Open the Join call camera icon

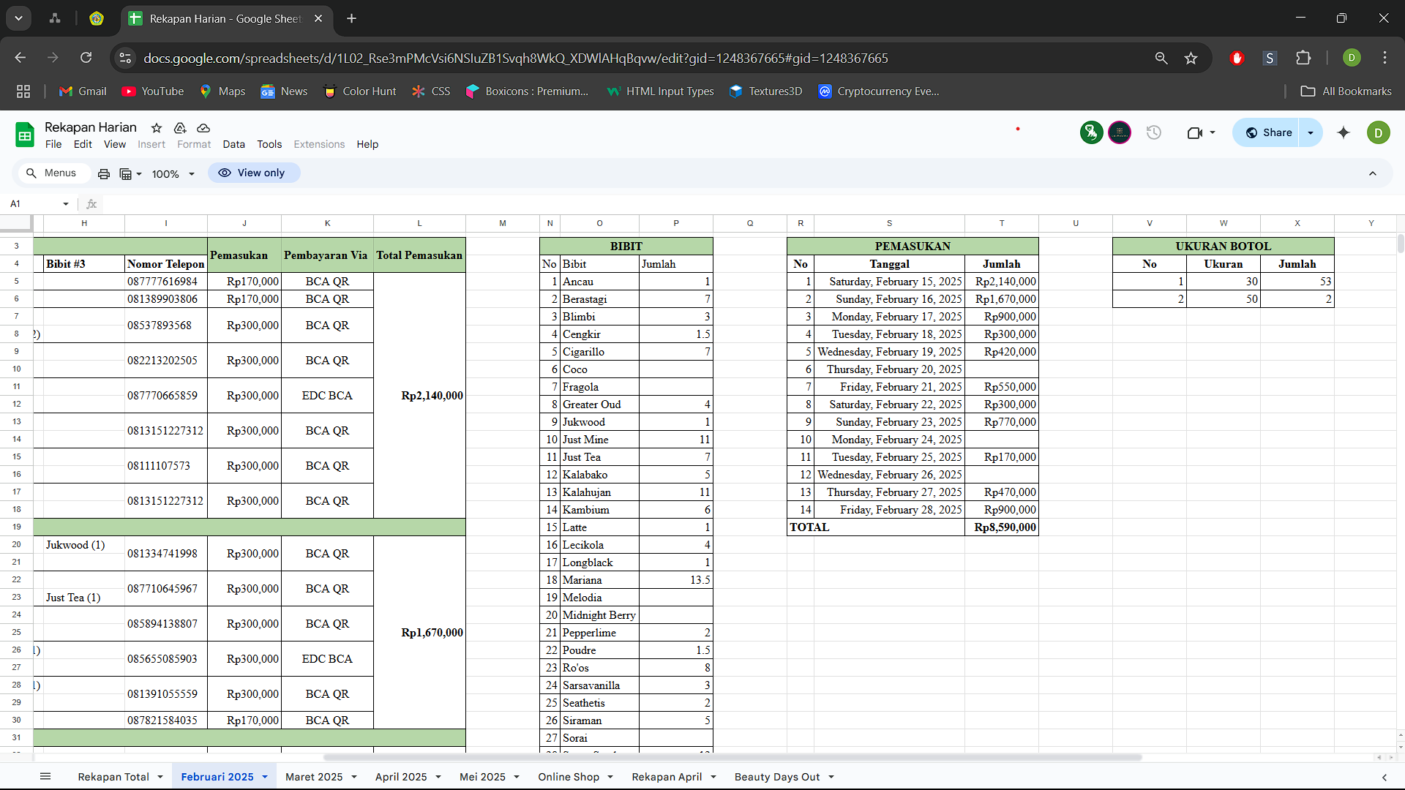point(1195,132)
